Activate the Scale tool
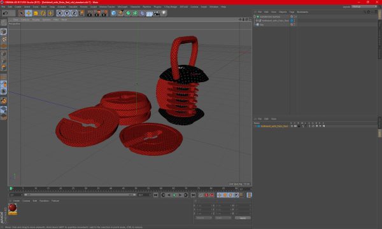 tap(36, 13)
